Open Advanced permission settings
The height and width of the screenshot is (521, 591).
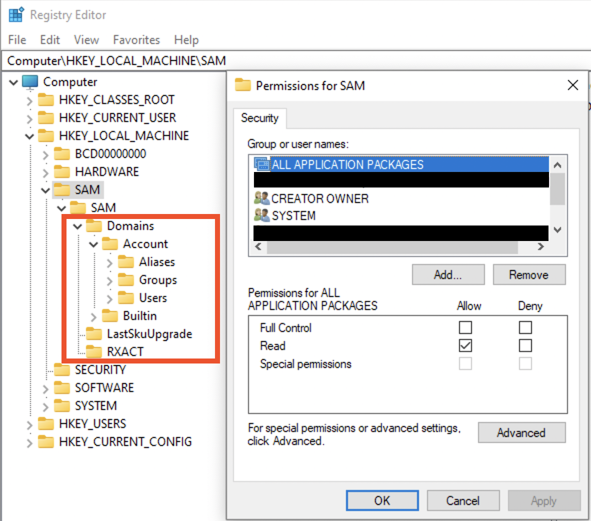point(521,432)
